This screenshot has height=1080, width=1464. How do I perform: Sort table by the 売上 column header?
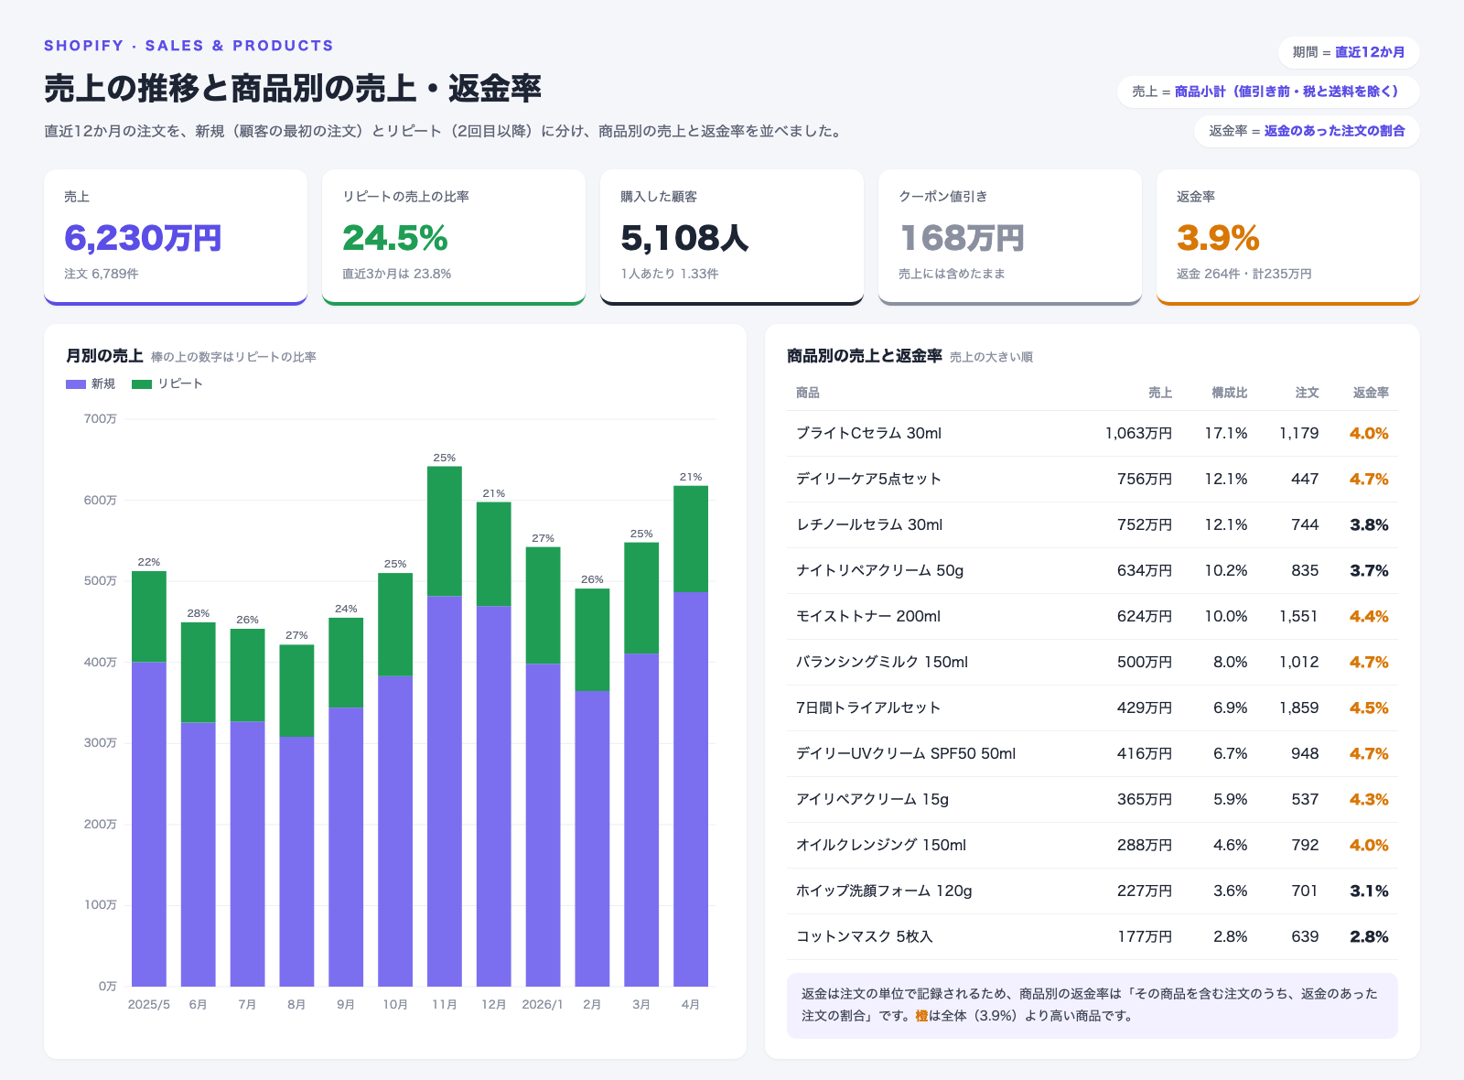click(1160, 393)
